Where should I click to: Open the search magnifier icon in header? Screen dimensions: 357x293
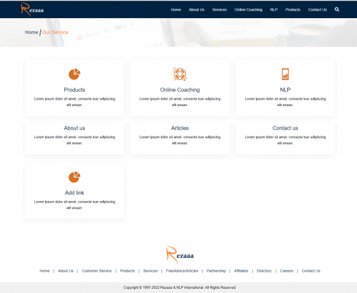pyautogui.click(x=337, y=9)
